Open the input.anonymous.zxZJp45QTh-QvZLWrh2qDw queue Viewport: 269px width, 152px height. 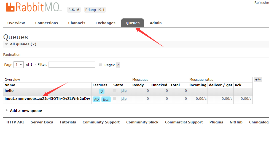pos(47,99)
